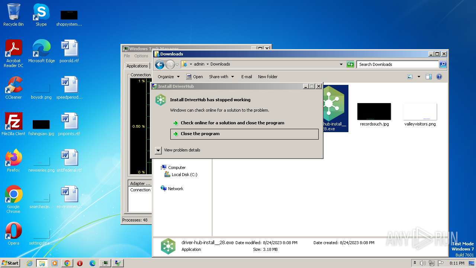Expand the address bar history dropdown
The height and width of the screenshot is (268, 476).
(341, 64)
